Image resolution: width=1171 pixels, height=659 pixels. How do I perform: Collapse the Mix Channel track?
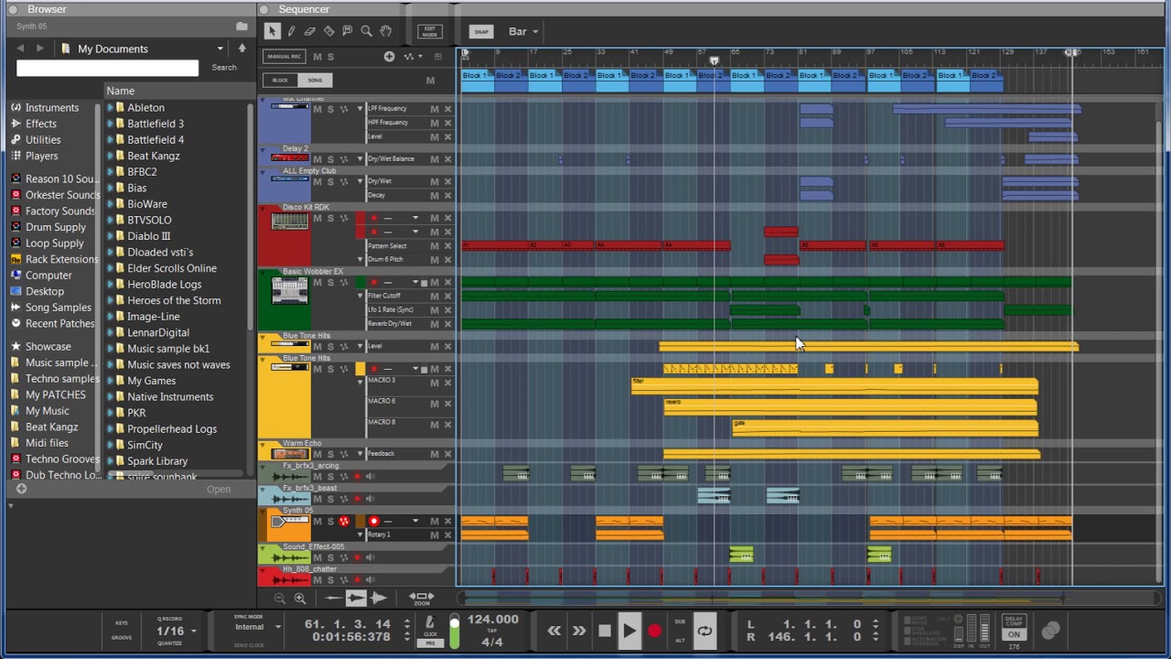coord(263,100)
